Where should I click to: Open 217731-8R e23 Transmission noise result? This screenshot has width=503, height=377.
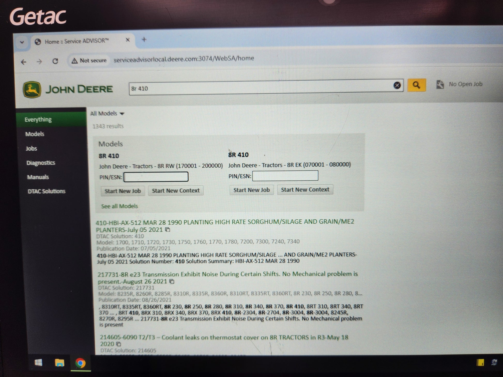[227, 278]
